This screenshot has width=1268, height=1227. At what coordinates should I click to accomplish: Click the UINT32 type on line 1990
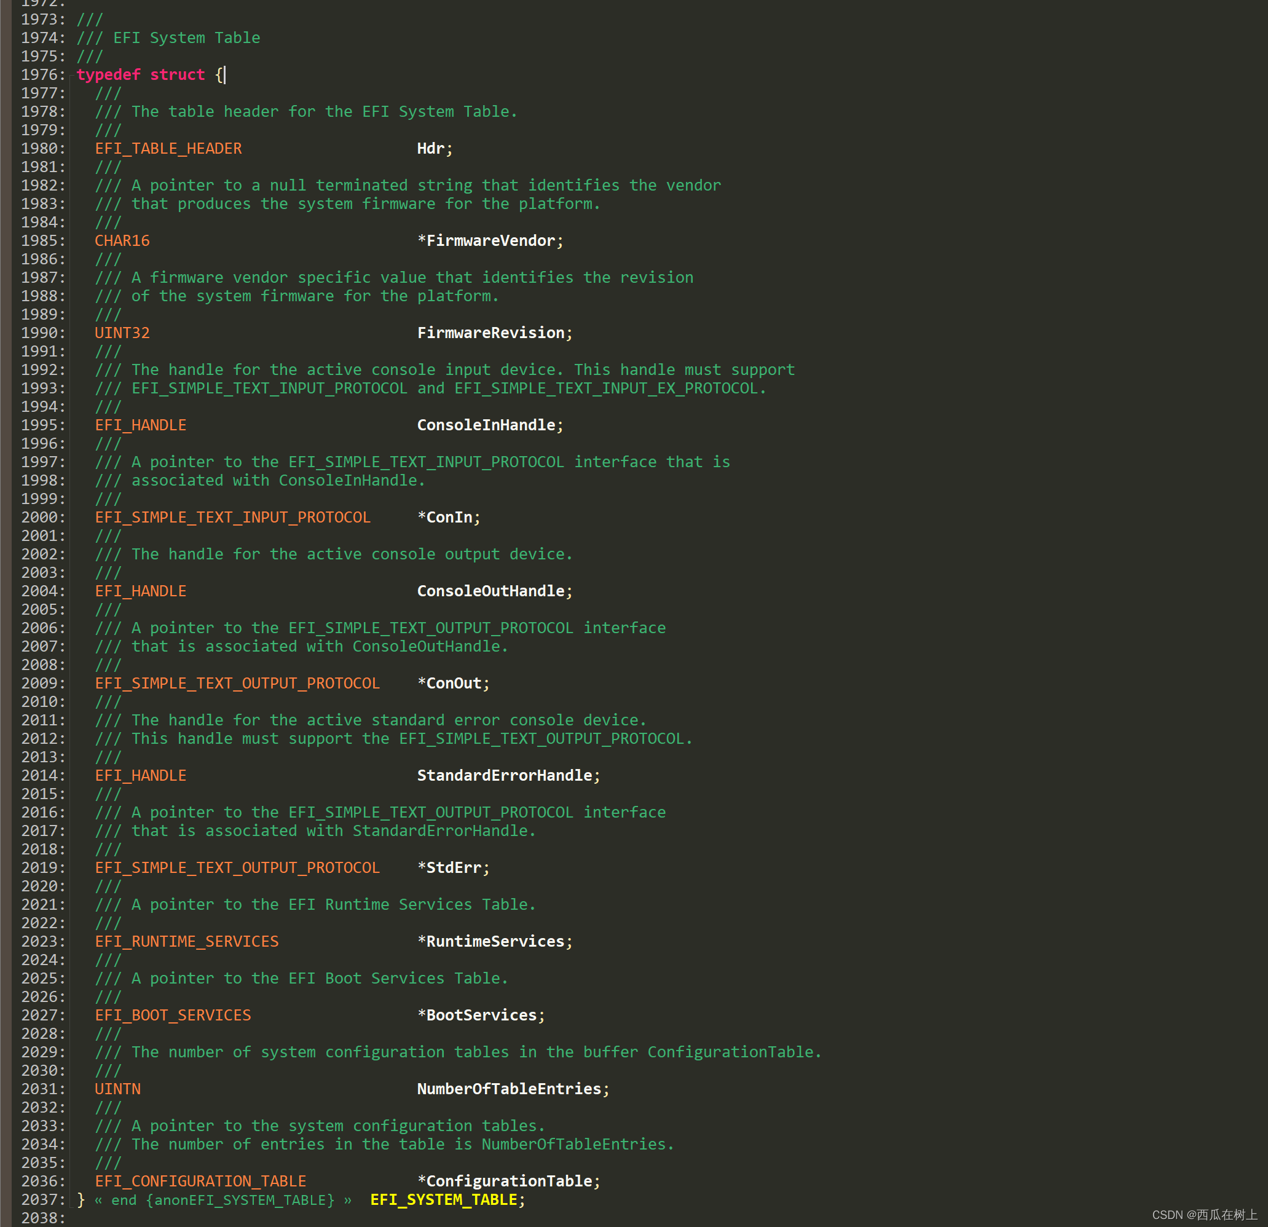tap(122, 333)
